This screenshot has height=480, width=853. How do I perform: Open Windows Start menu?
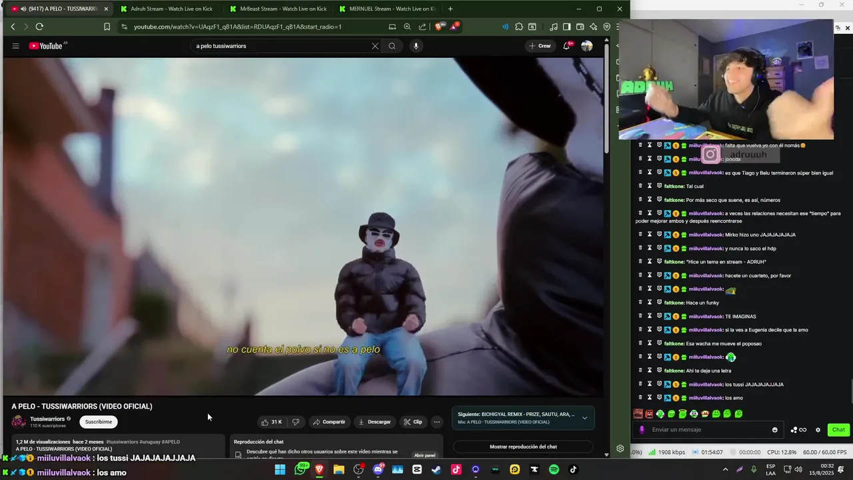tap(280, 469)
